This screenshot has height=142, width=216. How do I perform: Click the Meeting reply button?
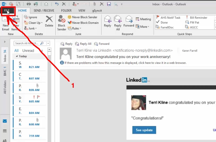[143, 19]
